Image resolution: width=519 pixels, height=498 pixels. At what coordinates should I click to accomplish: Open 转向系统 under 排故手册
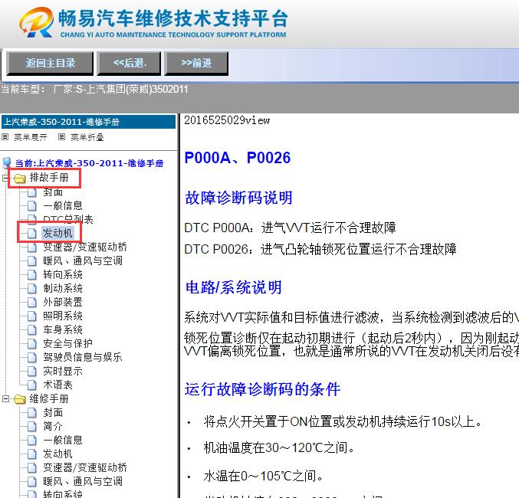(63, 274)
